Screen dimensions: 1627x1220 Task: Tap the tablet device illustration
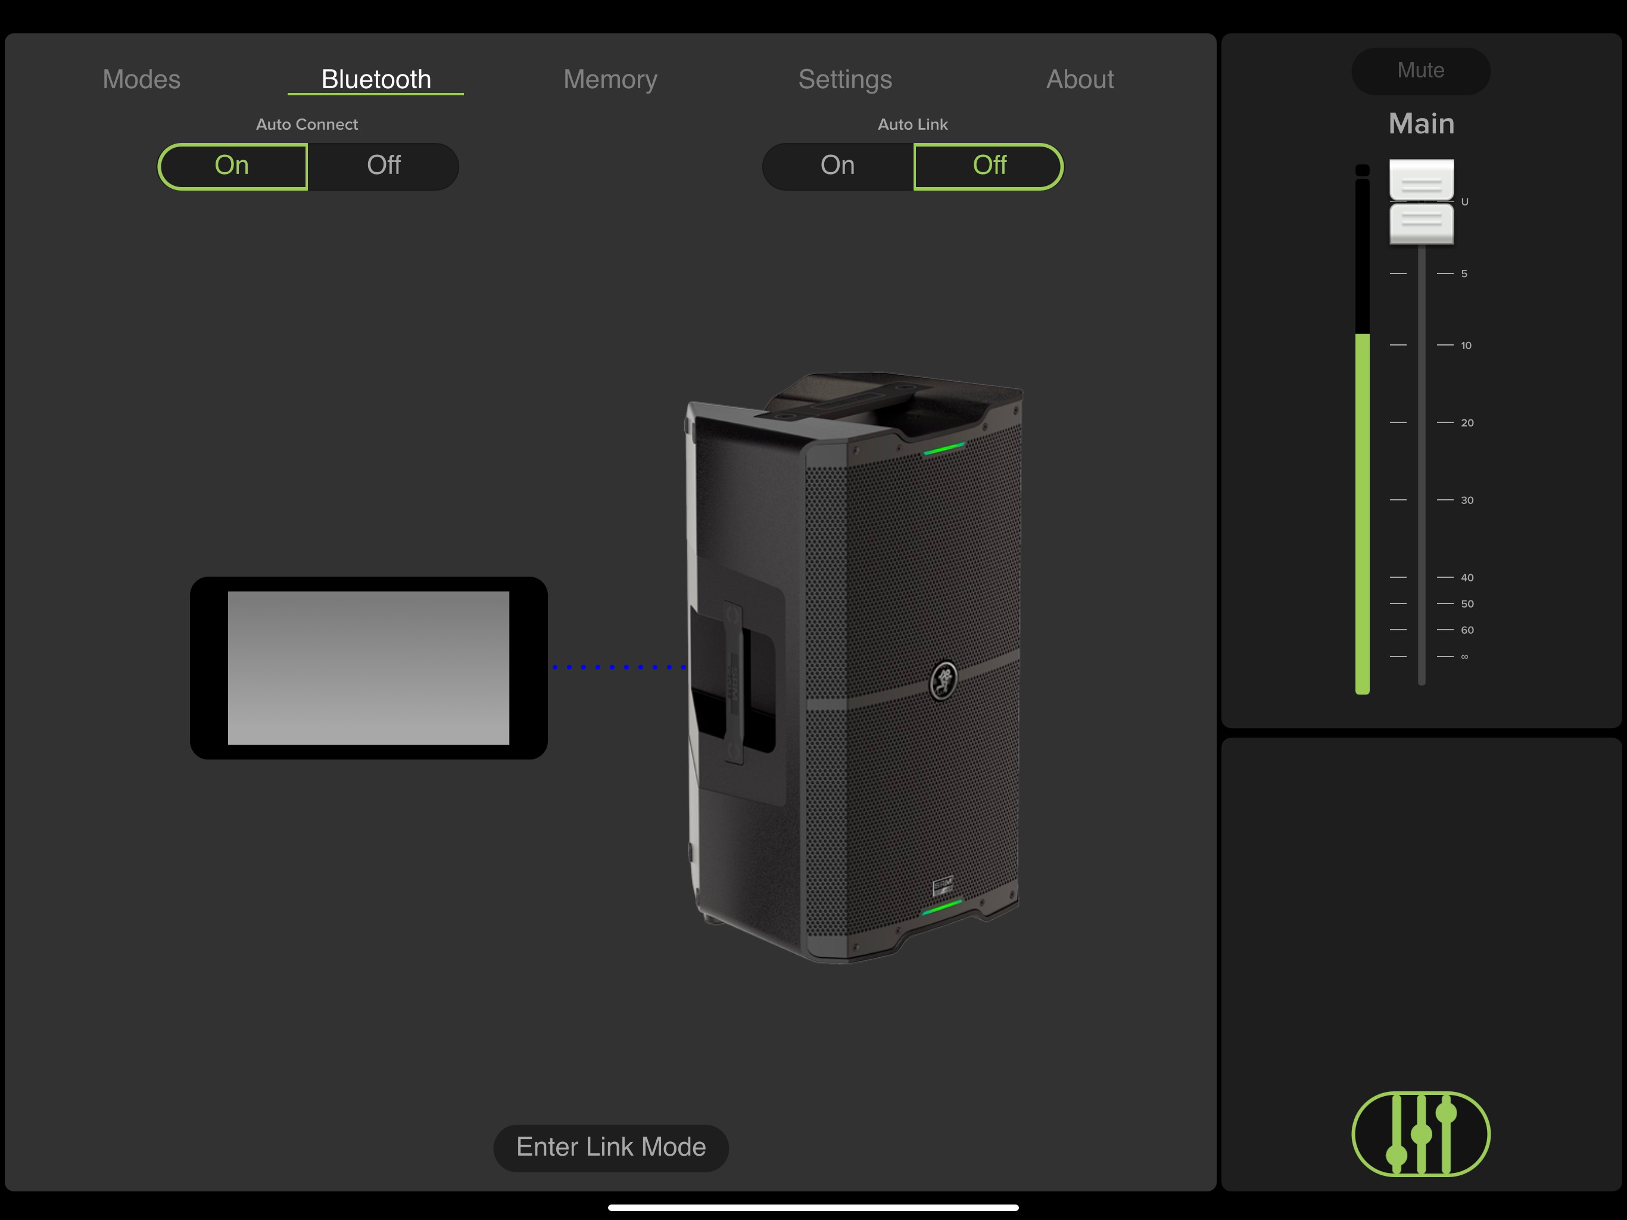click(369, 667)
